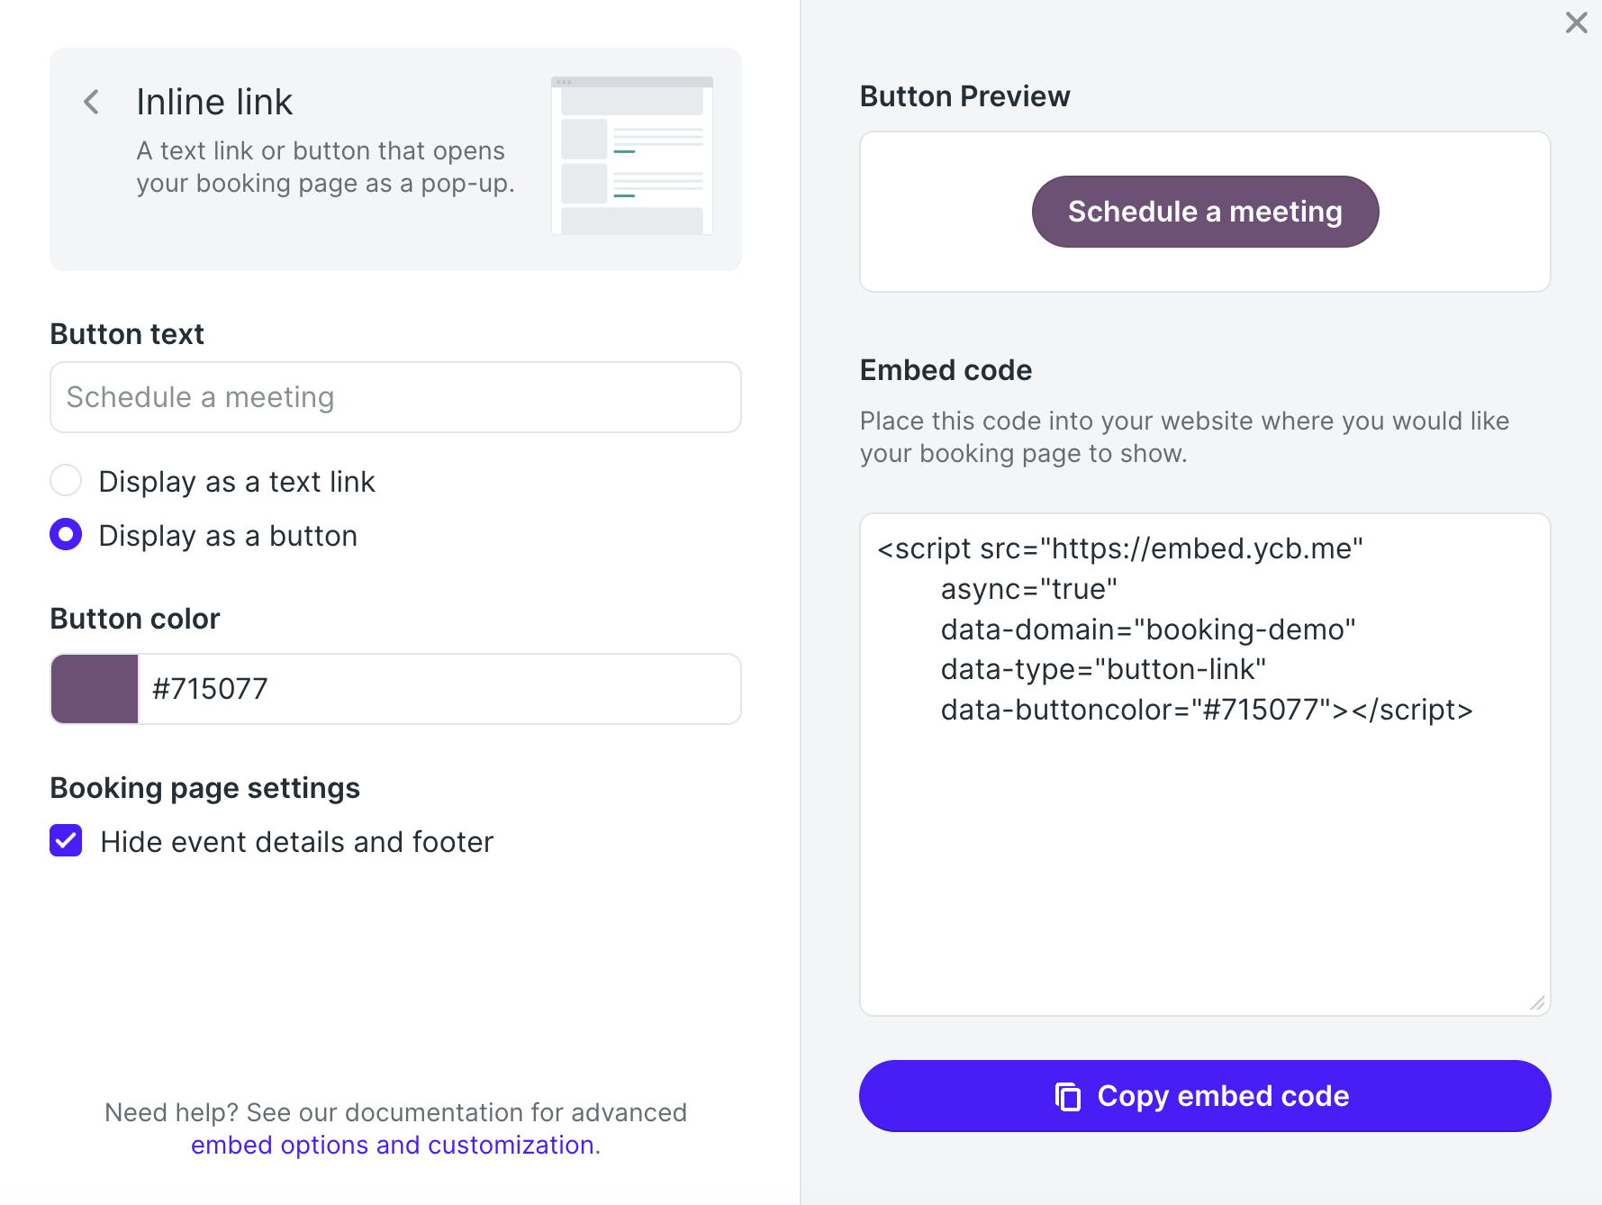
Task: Select the Display as a button radio
Action: 66,535
